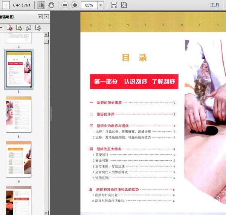Fit one full page icon
This screenshot has height=215, width=226.
pos(124,5)
